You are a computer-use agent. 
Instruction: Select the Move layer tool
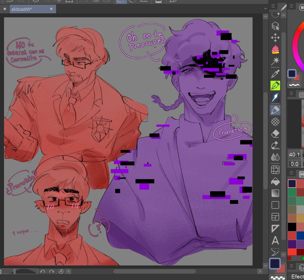tap(275, 37)
